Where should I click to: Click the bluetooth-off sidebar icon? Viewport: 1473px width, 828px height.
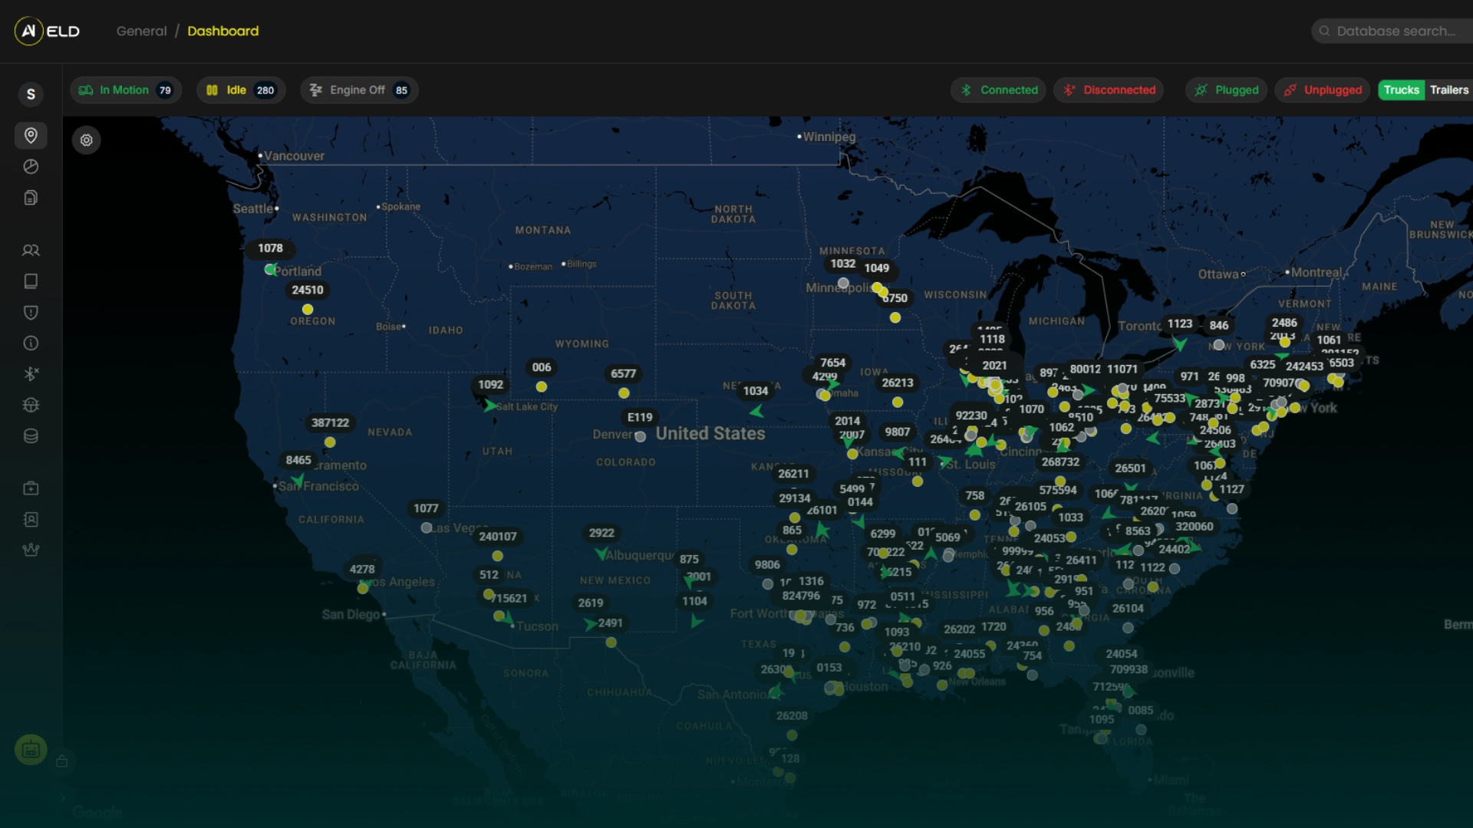pyautogui.click(x=31, y=374)
